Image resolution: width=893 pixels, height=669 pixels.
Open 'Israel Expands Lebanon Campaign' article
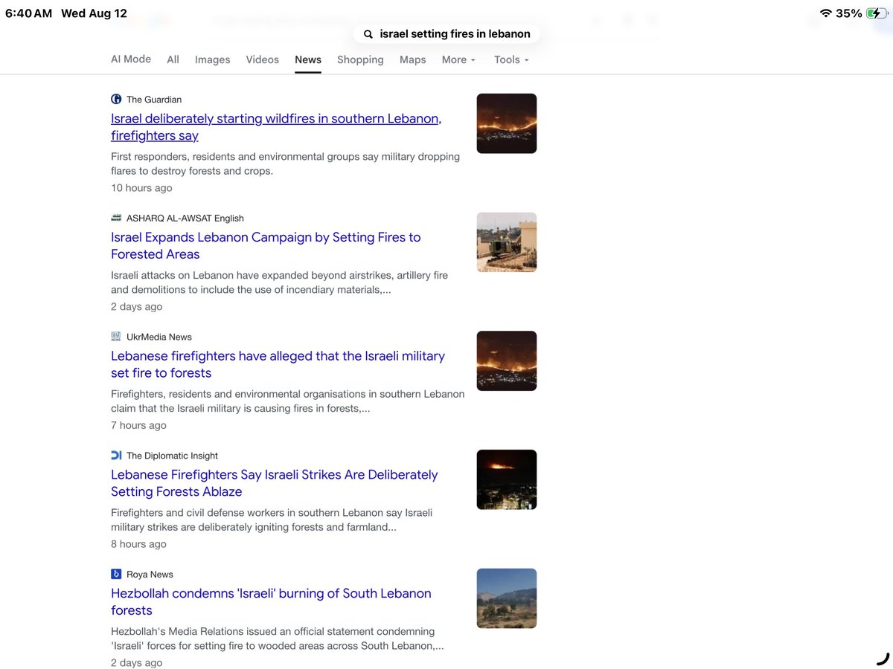(266, 245)
